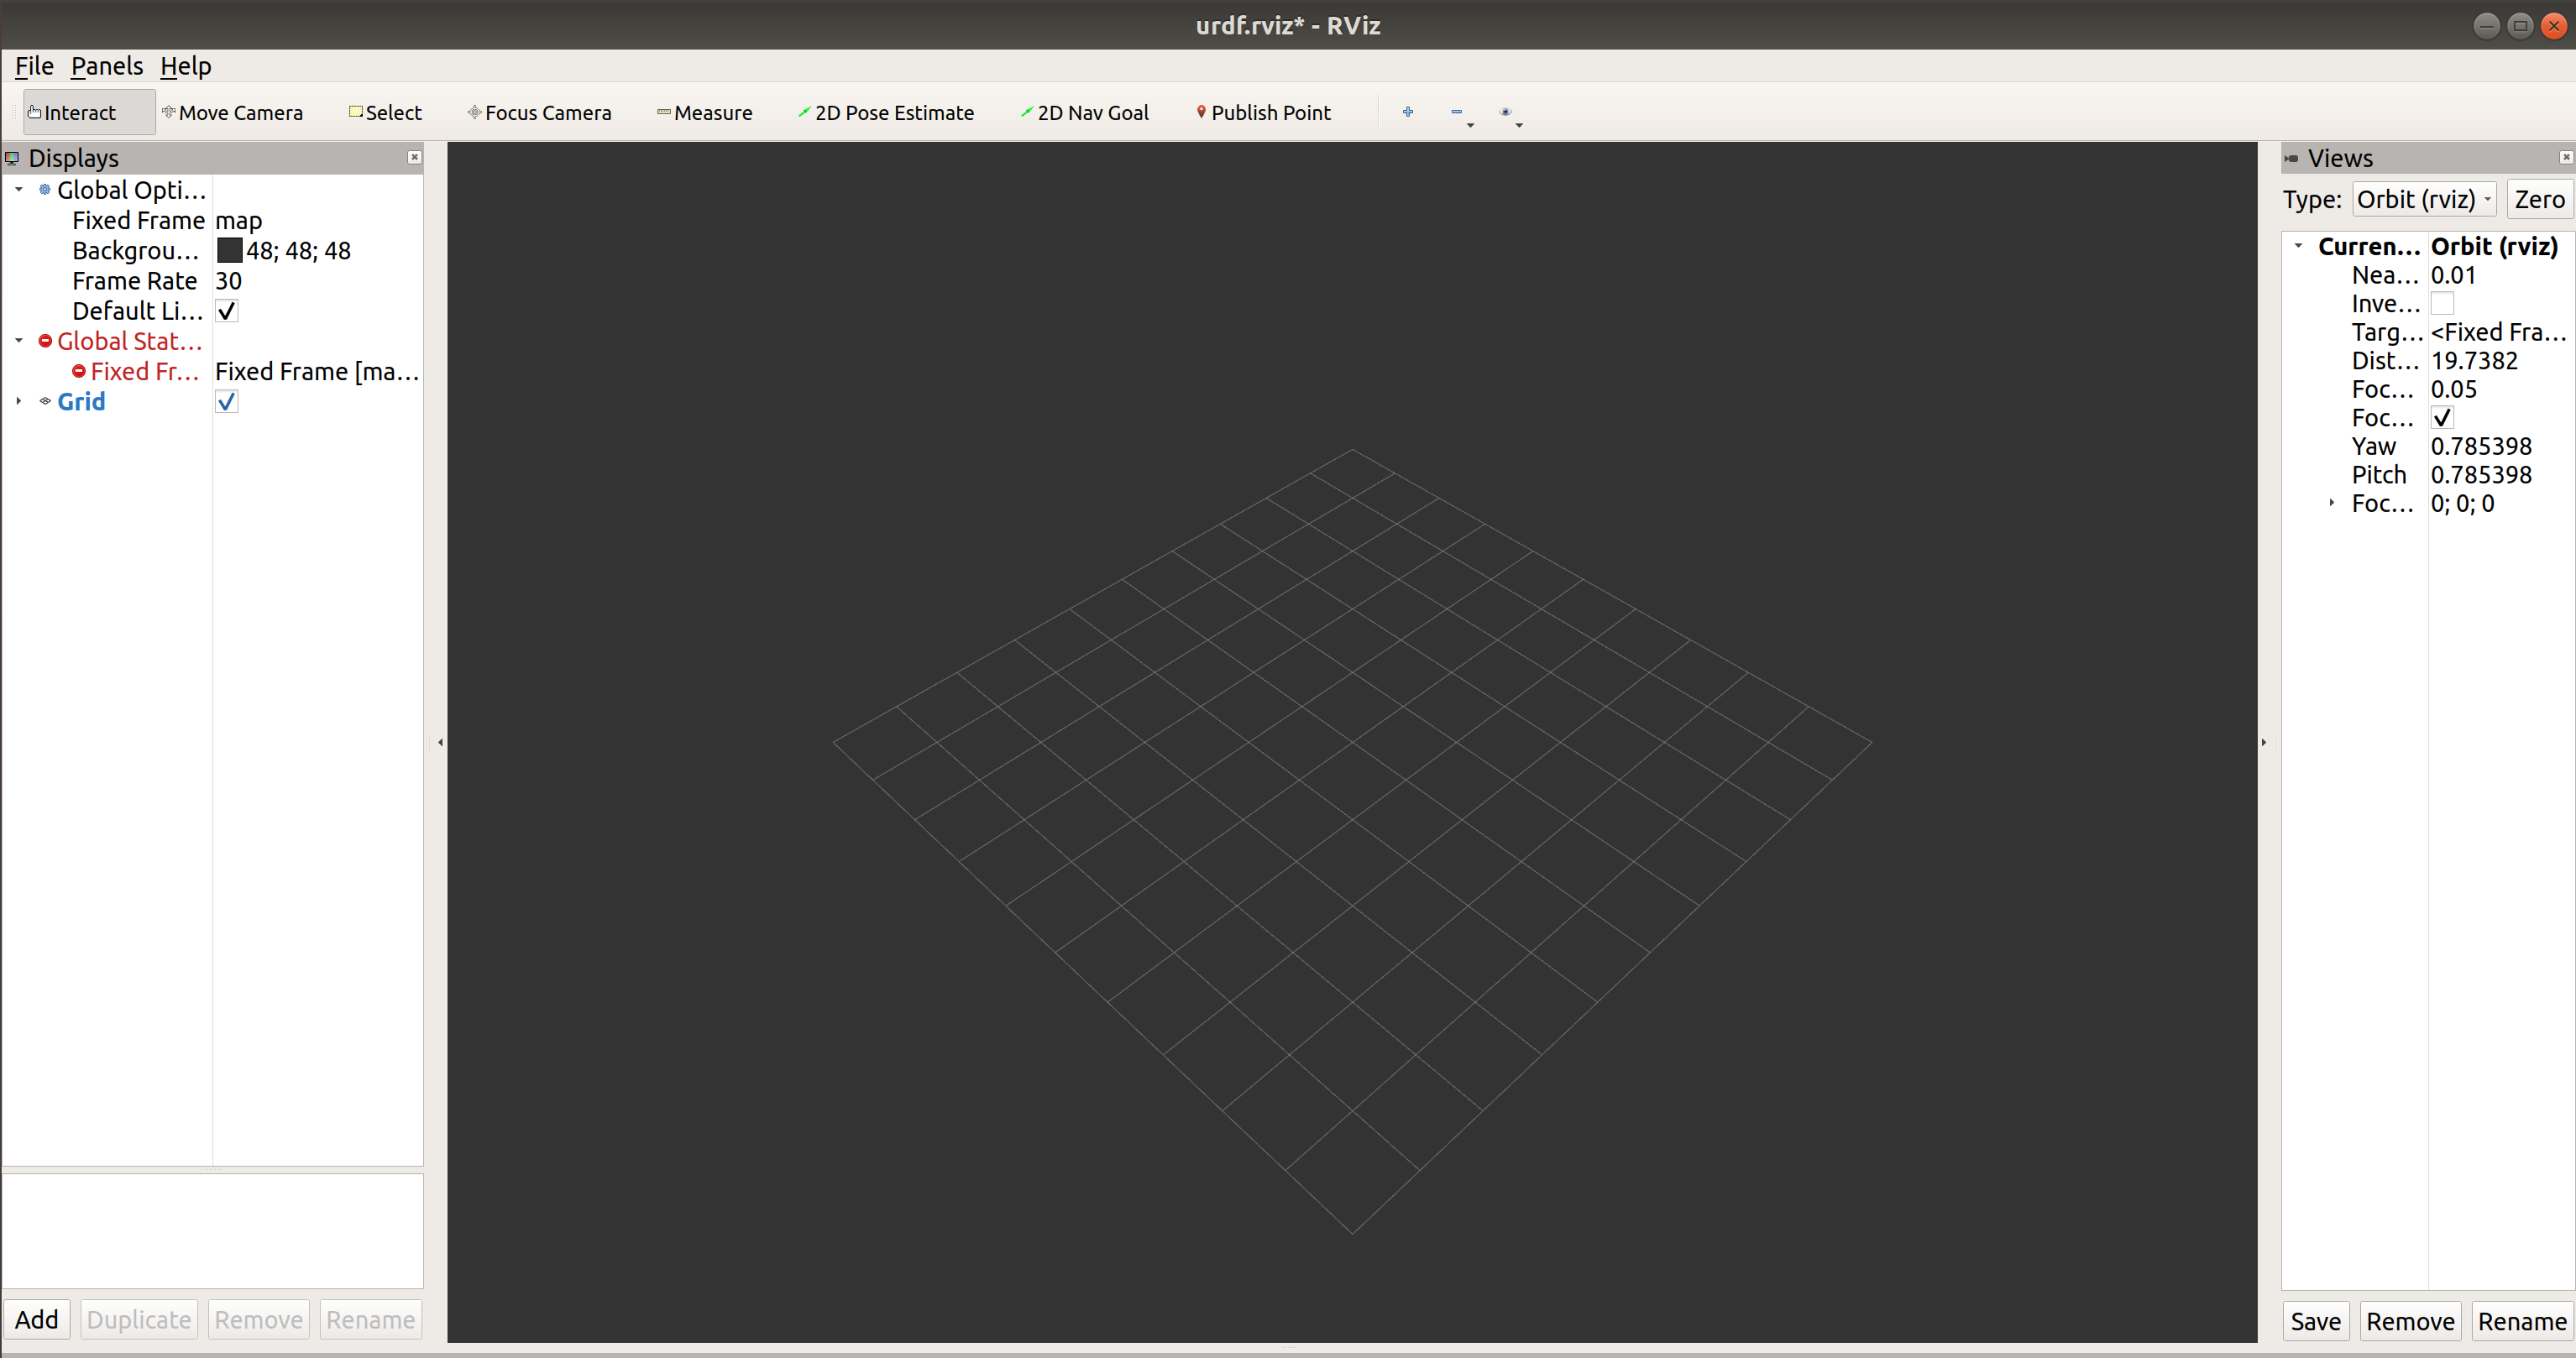Open the File menu
Viewport: 2576px width, 1358px height.
tap(34, 66)
